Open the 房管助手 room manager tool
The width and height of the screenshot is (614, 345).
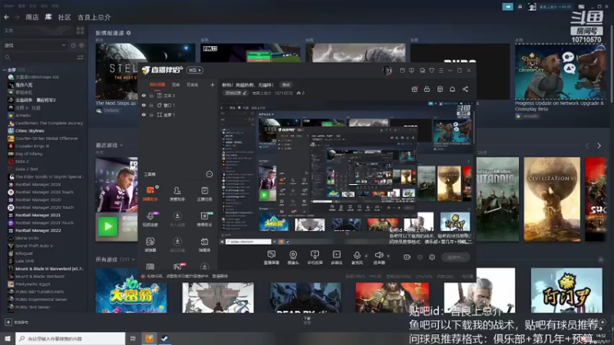point(177,193)
